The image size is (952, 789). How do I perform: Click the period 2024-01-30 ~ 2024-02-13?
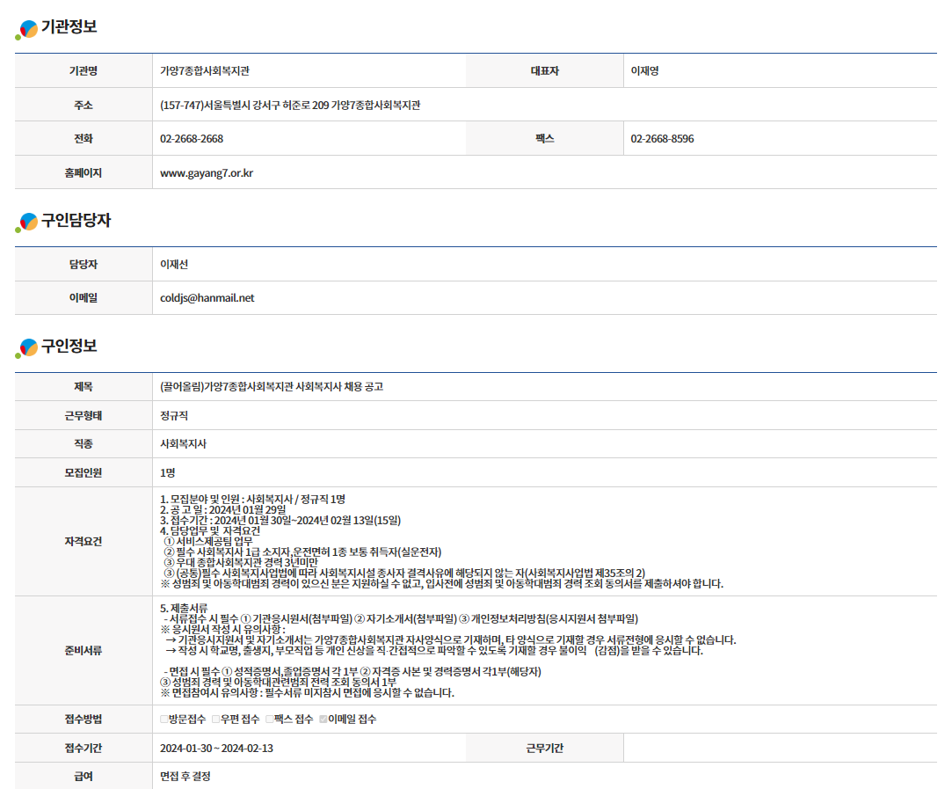[216, 749]
